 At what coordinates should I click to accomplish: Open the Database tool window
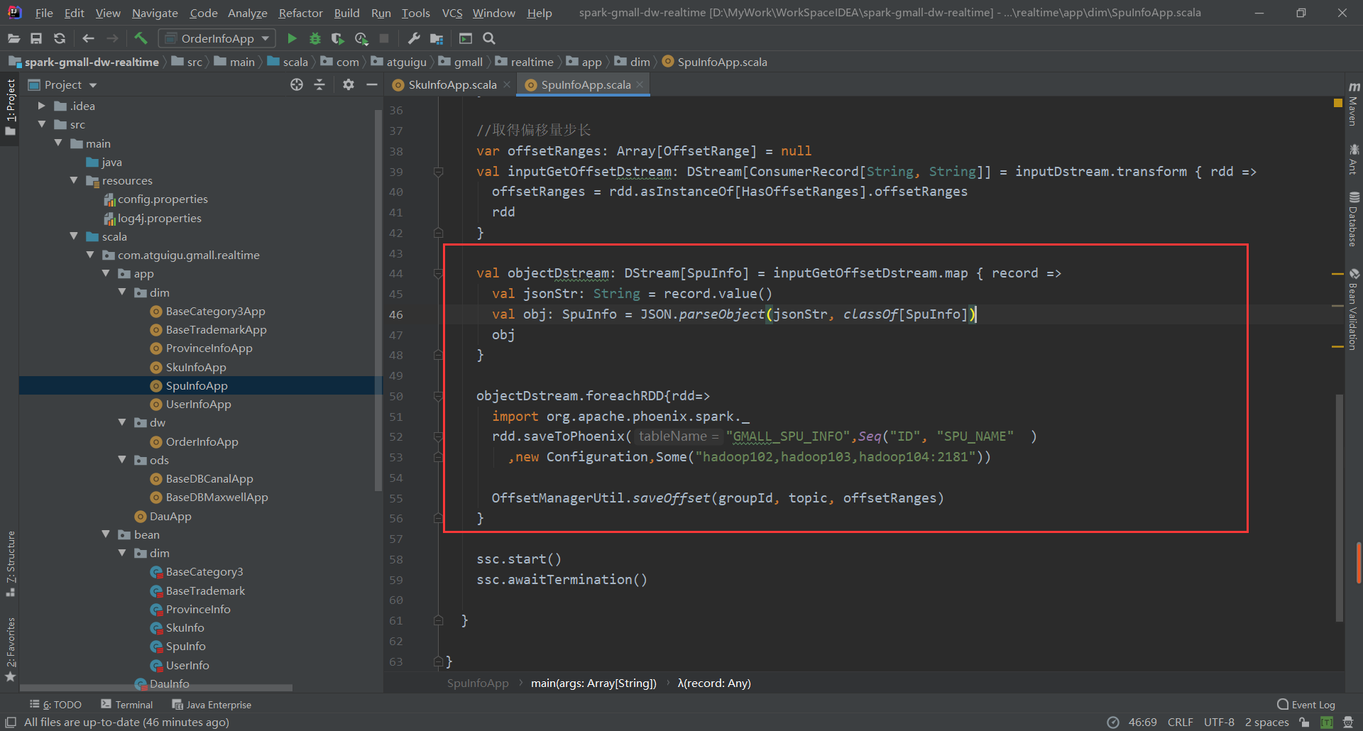pyautogui.click(x=1354, y=219)
